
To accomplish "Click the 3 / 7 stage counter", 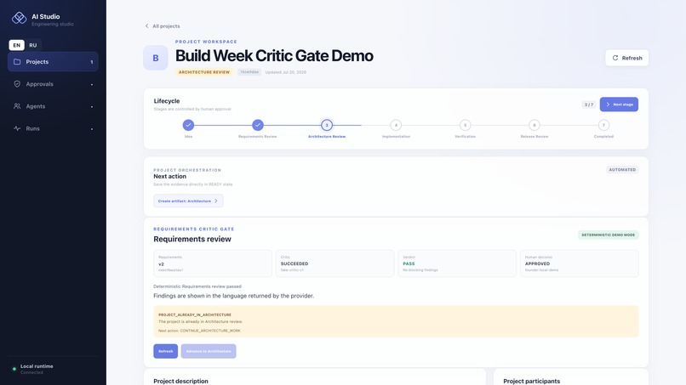I will click(x=589, y=105).
